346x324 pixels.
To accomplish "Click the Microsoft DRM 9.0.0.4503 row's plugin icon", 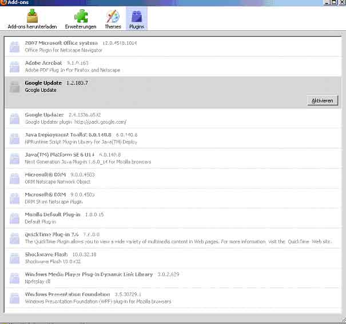I will (x=14, y=178).
